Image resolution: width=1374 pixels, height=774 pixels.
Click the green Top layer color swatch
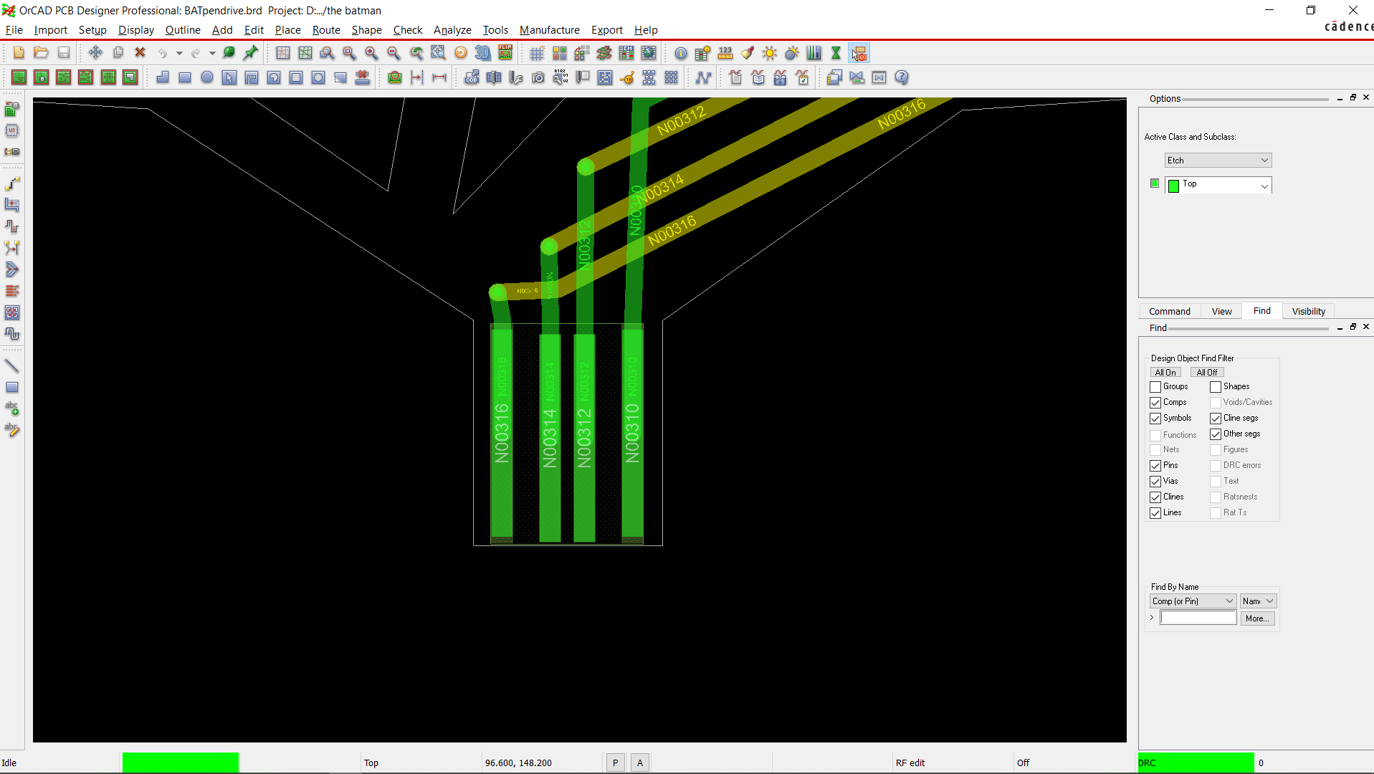tap(1173, 186)
